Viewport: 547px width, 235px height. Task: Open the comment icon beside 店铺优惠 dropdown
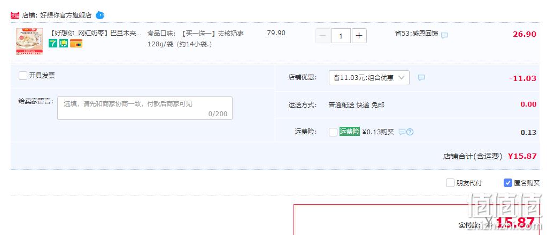(421, 77)
